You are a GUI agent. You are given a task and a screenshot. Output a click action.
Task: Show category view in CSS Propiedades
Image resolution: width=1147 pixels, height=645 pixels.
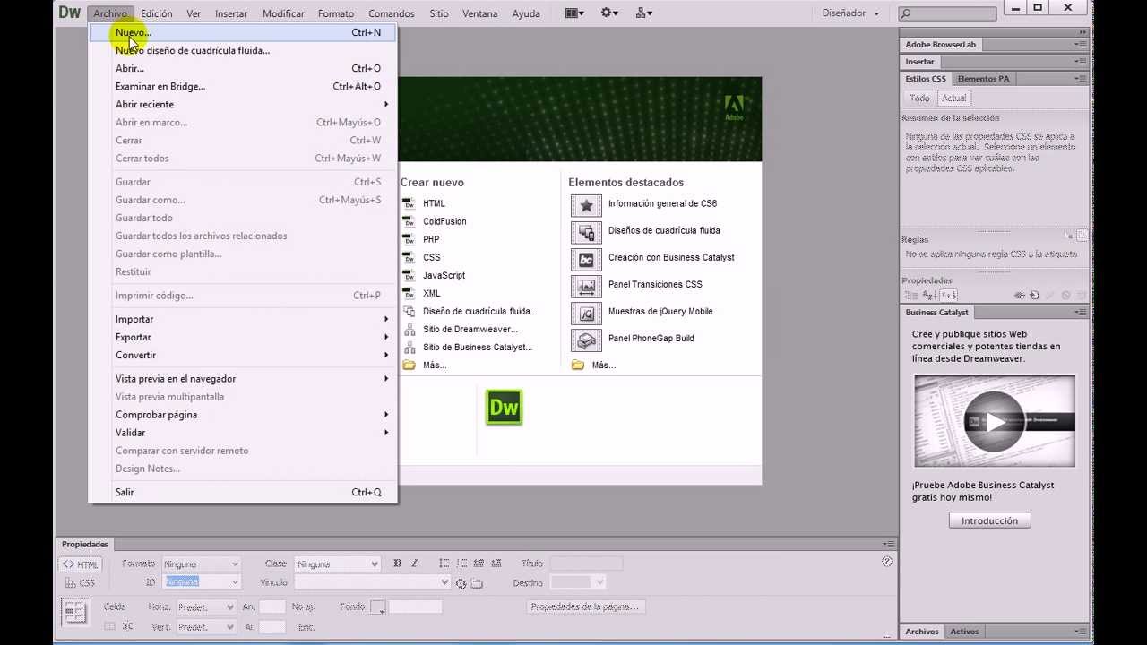[911, 295]
